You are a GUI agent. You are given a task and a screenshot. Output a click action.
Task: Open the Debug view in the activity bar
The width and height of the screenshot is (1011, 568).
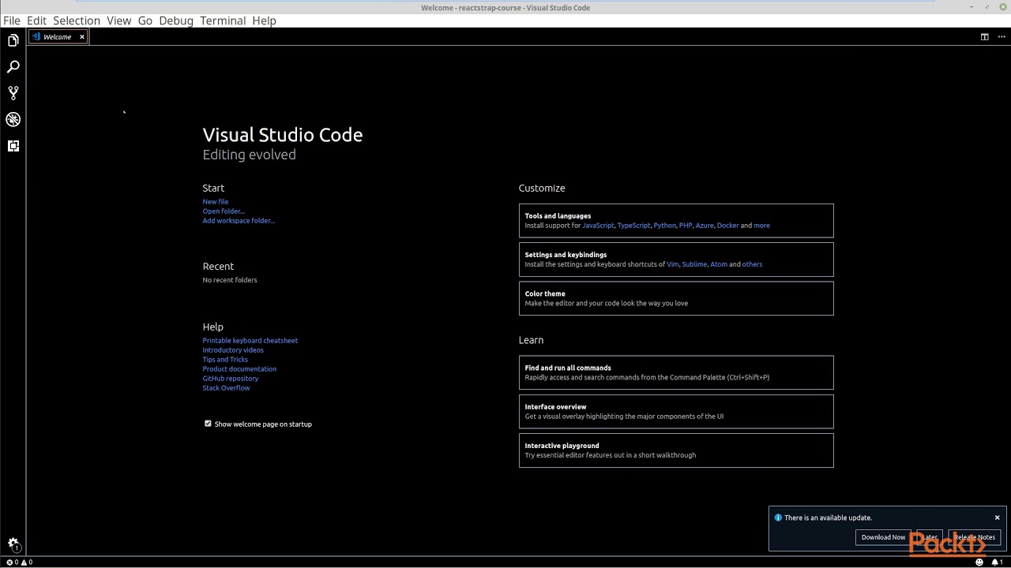click(x=13, y=119)
